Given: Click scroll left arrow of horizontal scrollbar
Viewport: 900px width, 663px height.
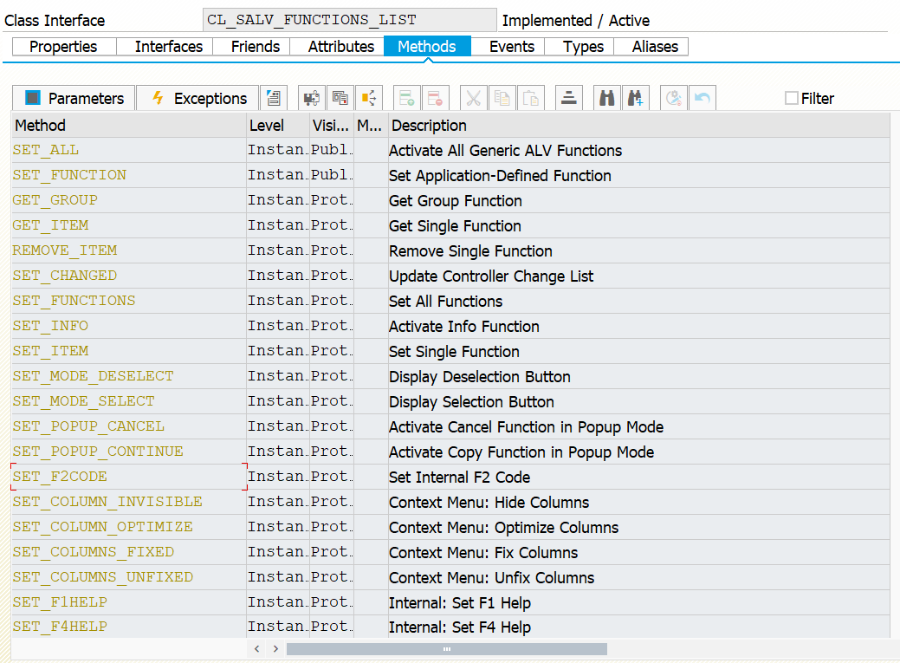Looking at the screenshot, I should (x=257, y=648).
